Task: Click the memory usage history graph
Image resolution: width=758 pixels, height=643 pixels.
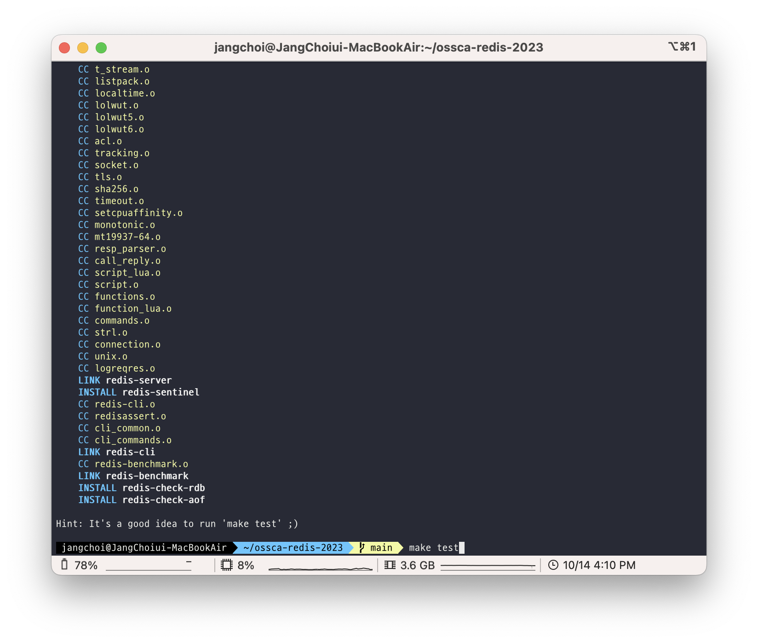Action: (488, 566)
